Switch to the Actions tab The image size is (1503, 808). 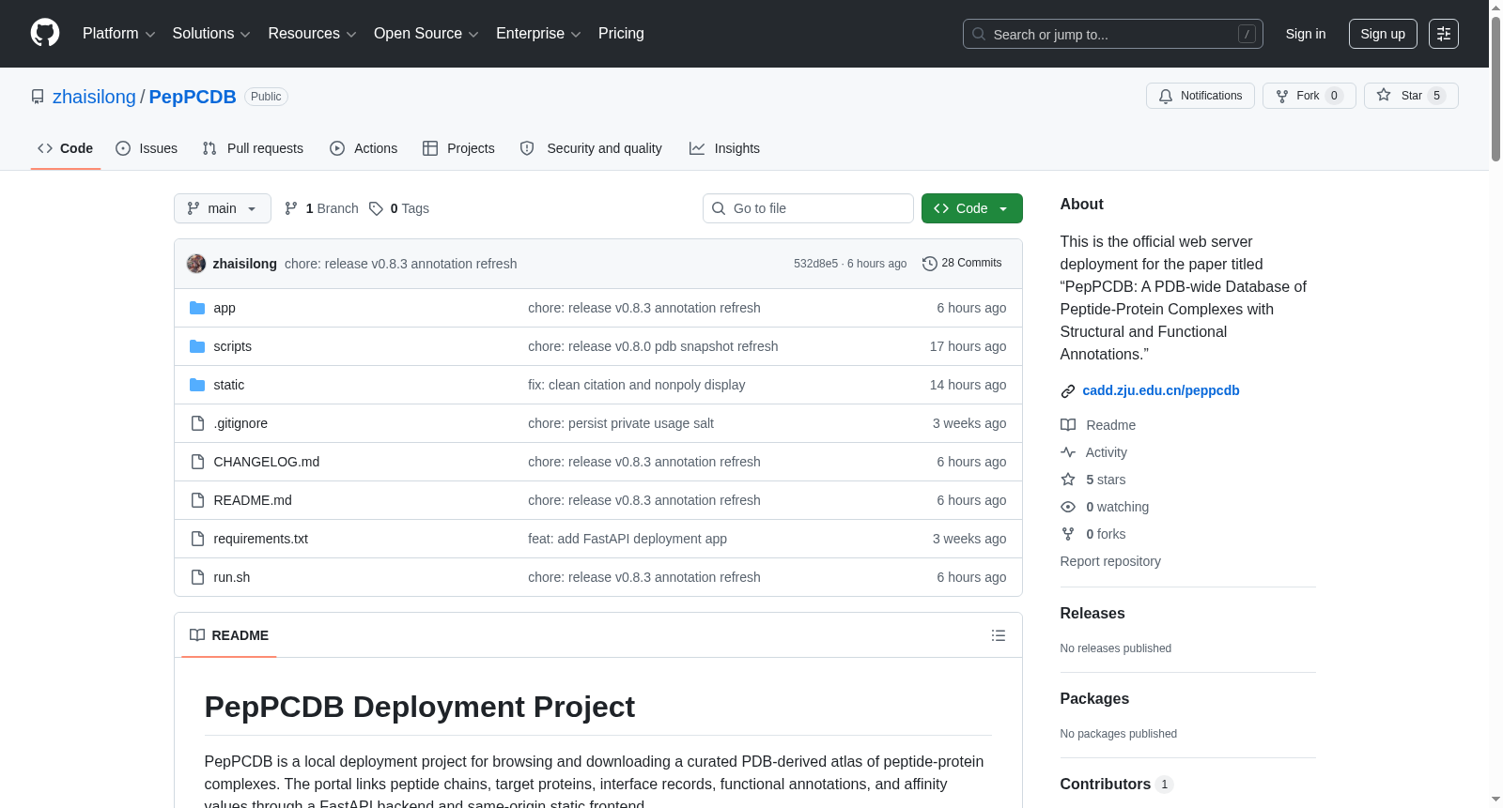coord(364,148)
